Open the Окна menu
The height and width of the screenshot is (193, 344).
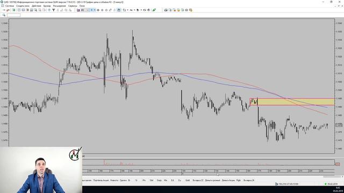point(82,6)
